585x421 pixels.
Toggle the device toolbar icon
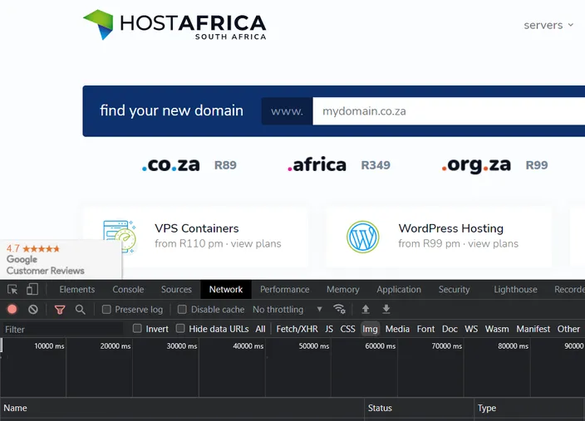click(32, 289)
